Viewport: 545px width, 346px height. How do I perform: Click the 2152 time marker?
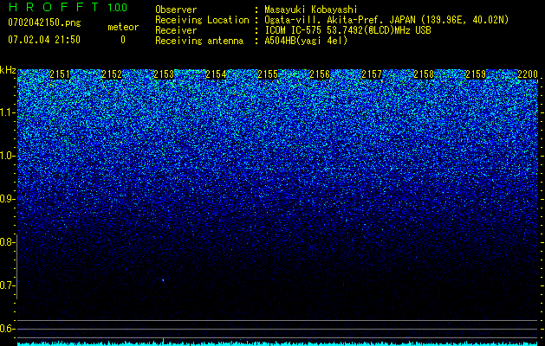pyautogui.click(x=112, y=74)
